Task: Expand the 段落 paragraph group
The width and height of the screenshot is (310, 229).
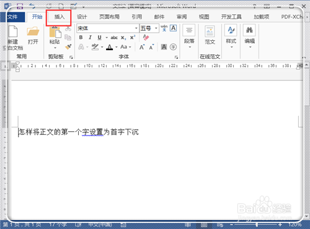Action: [189, 37]
